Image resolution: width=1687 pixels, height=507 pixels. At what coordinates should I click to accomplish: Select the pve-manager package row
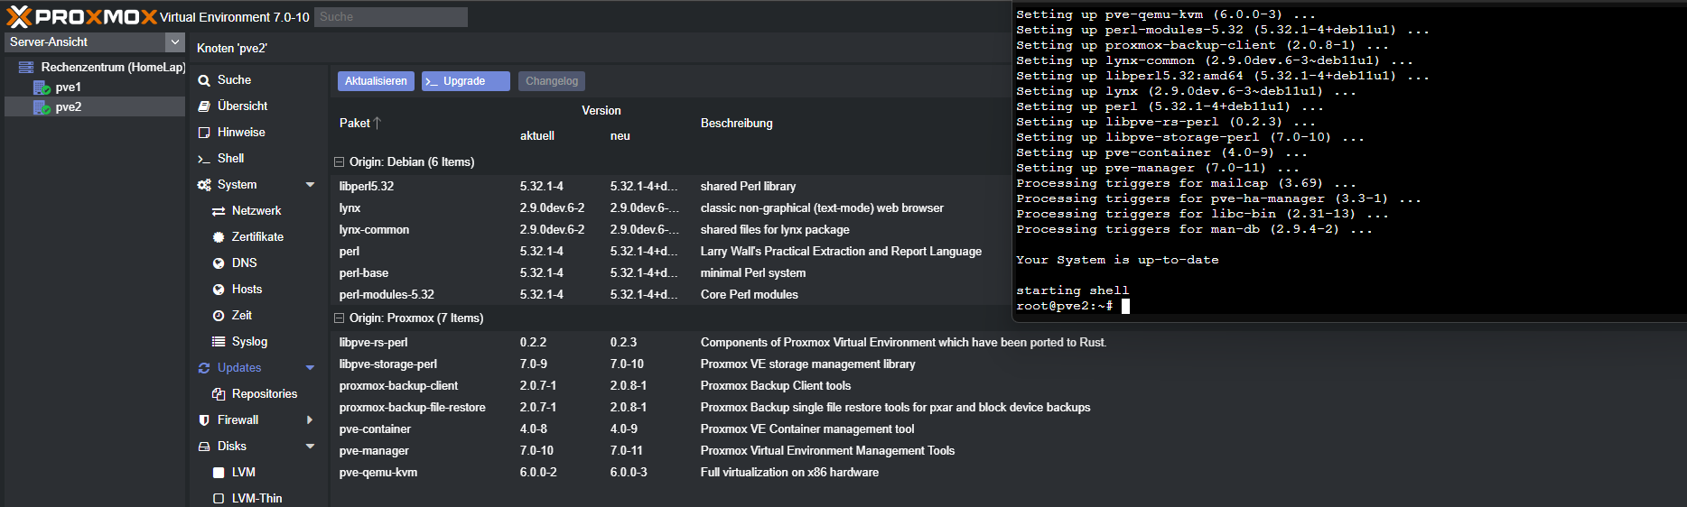(x=1007, y=450)
